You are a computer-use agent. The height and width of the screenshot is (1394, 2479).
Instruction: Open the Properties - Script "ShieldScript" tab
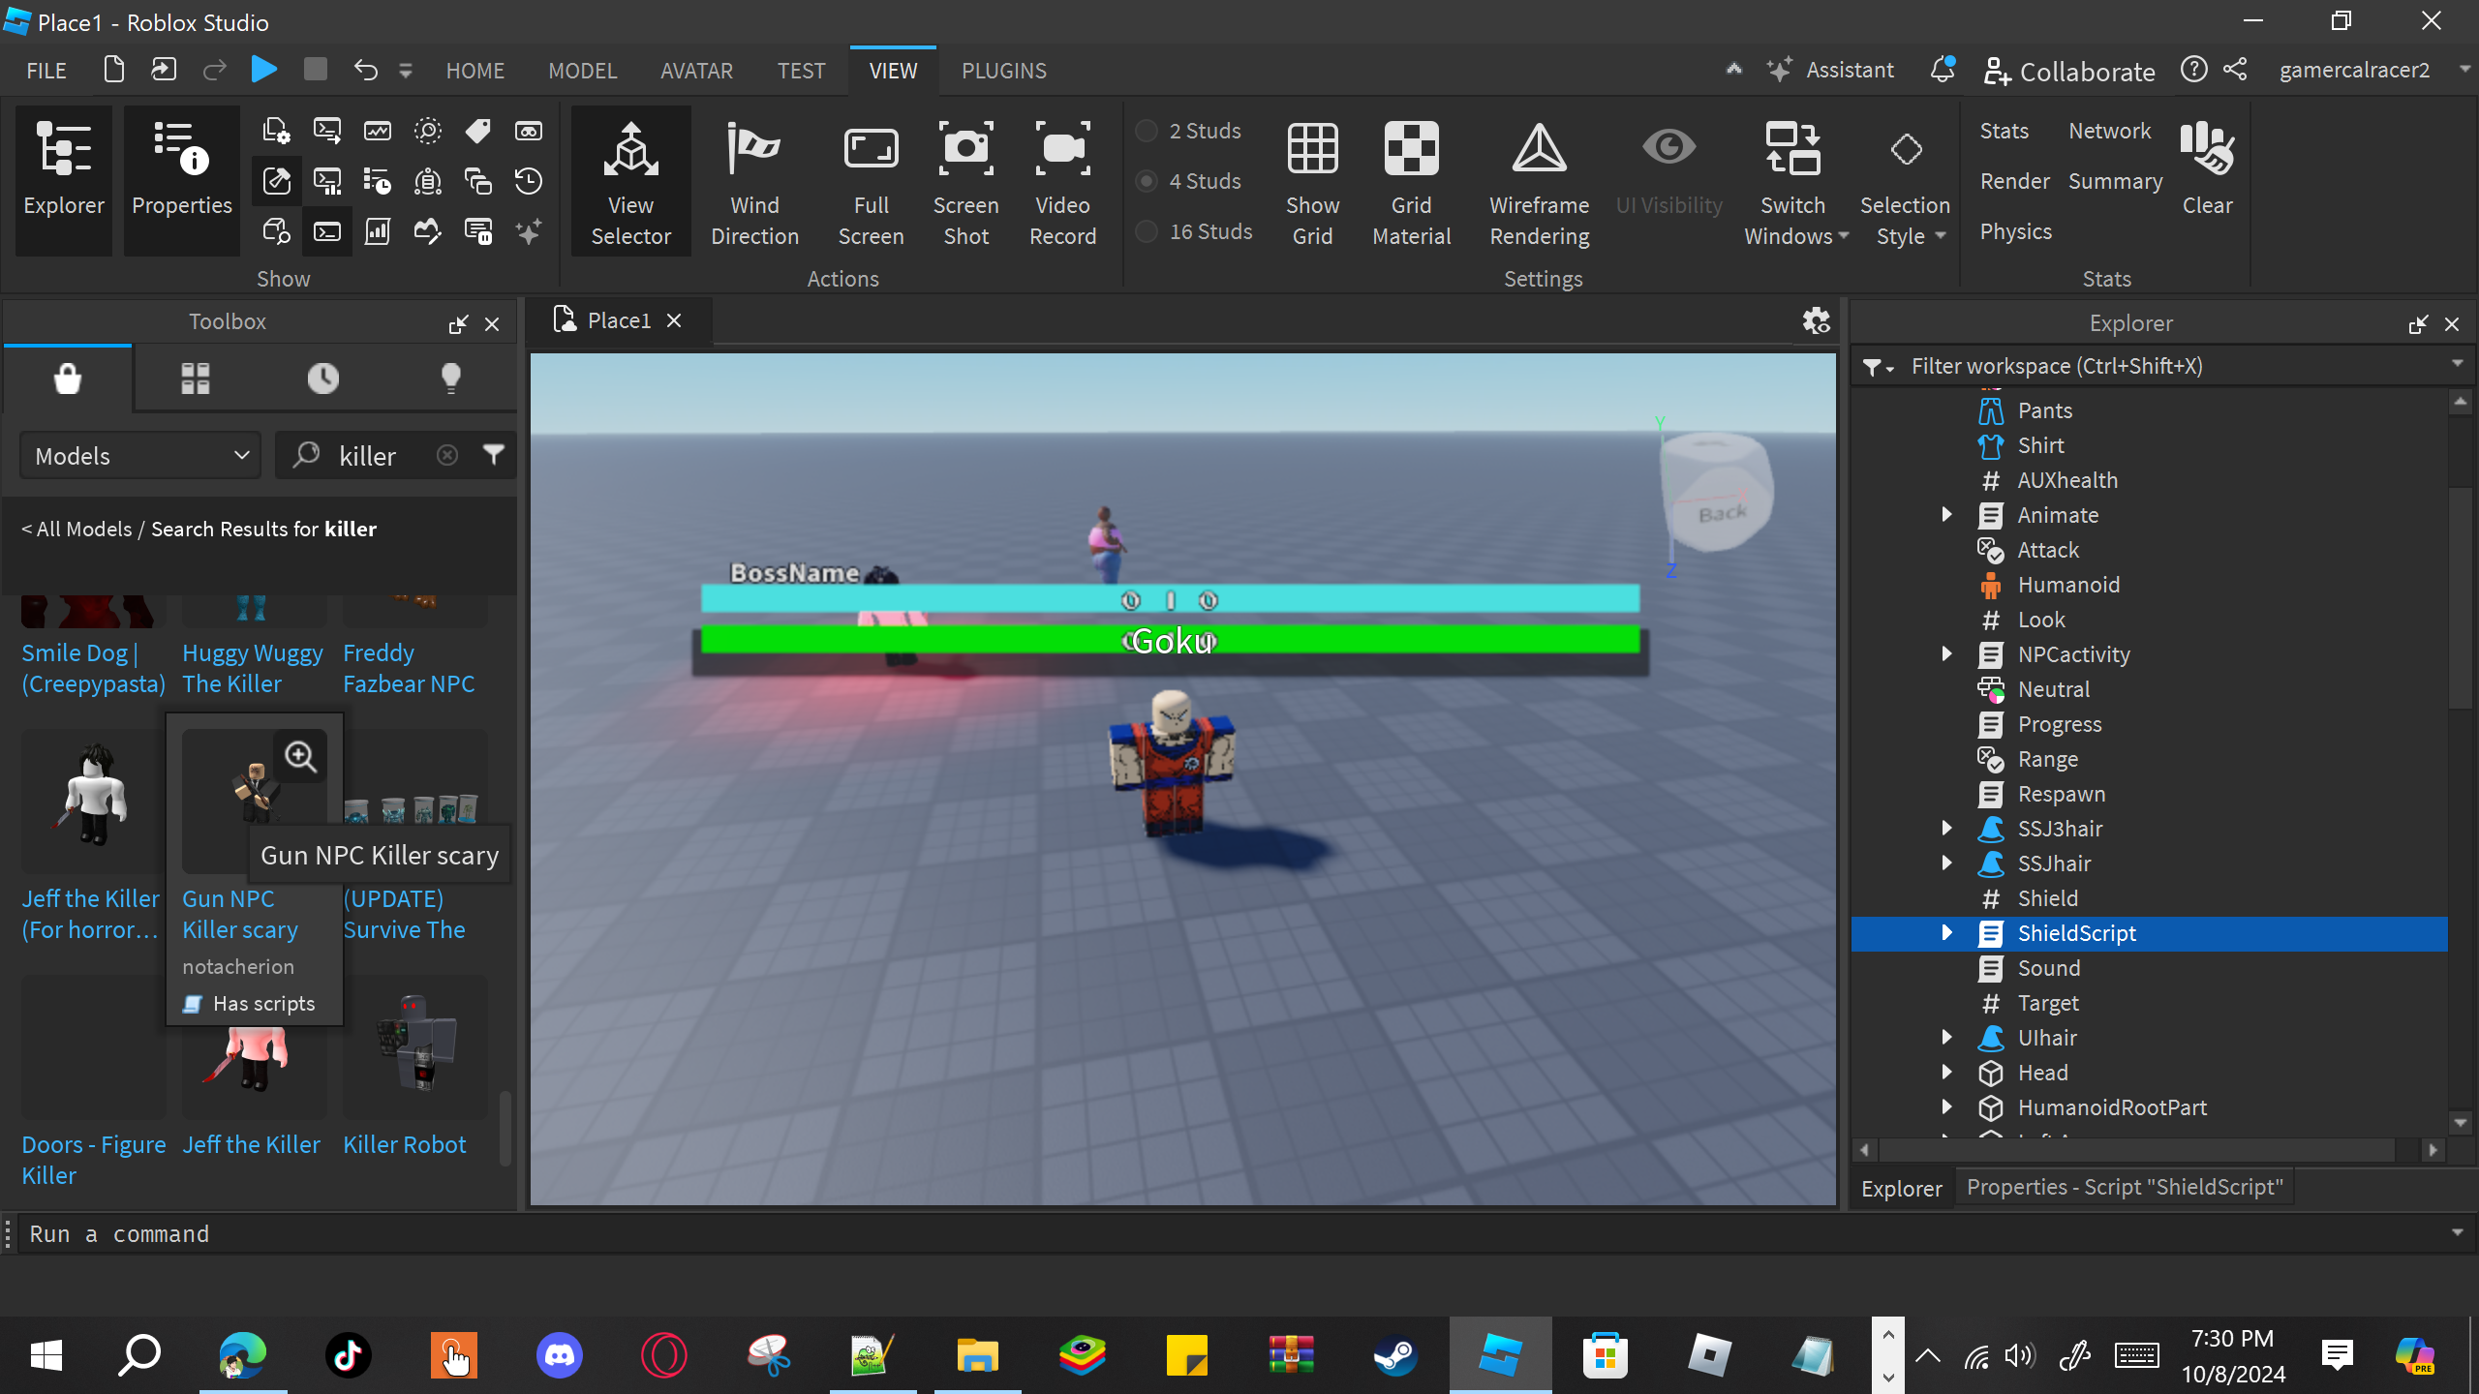pos(2125,1187)
